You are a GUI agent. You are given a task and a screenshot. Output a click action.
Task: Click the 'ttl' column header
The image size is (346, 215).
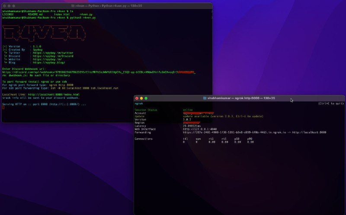[186, 139]
